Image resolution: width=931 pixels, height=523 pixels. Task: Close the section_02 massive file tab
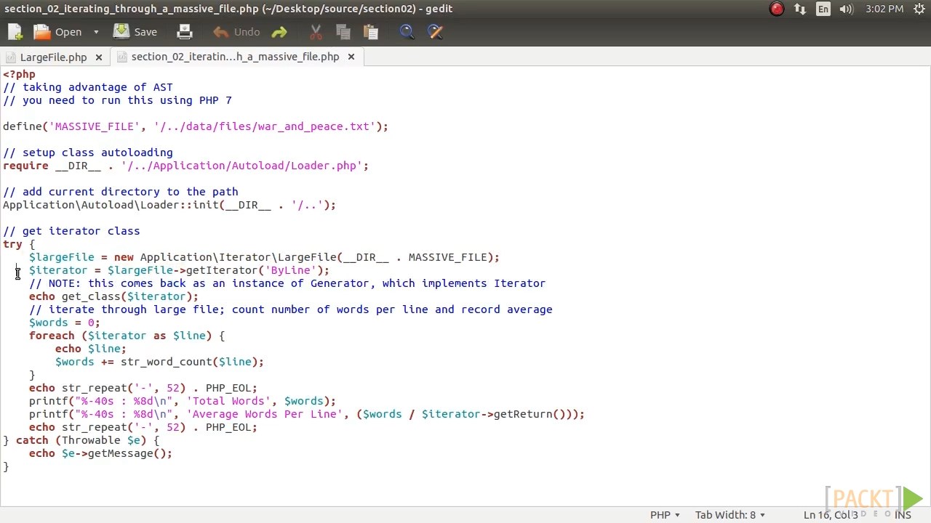coord(351,57)
